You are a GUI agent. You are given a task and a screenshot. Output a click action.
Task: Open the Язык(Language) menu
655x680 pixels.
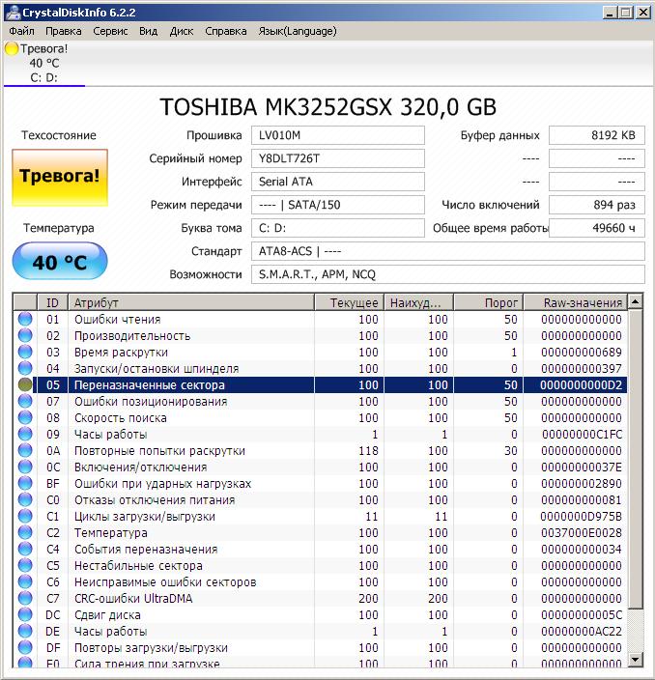[x=298, y=31]
